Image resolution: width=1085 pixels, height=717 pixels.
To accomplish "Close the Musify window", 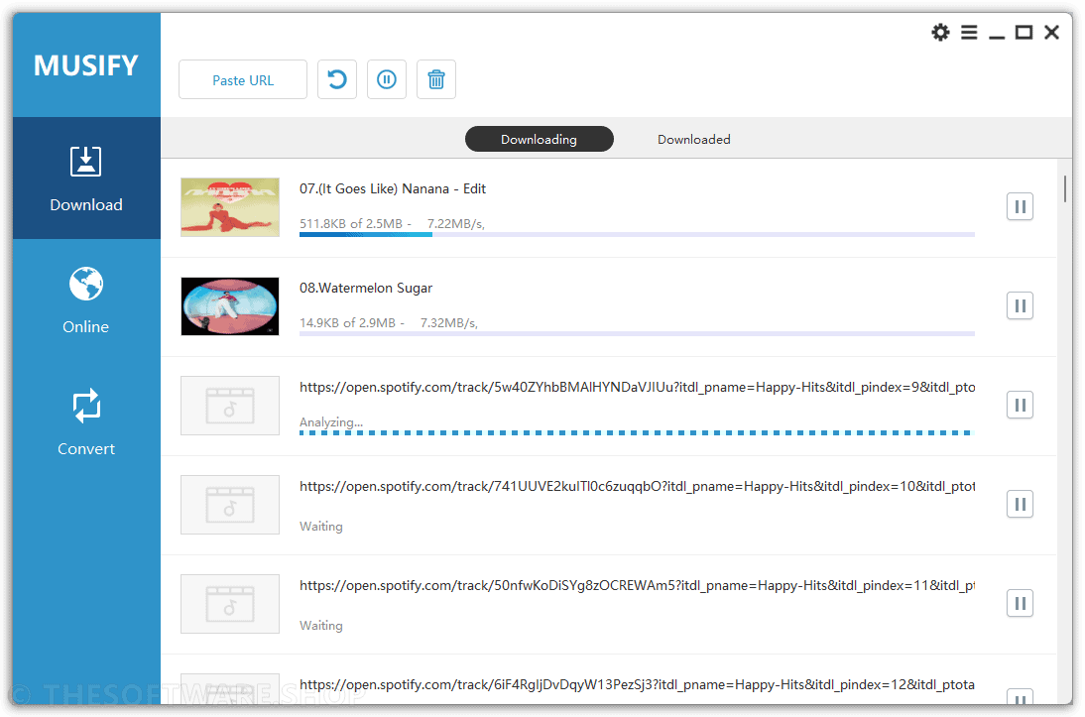I will (x=1052, y=32).
